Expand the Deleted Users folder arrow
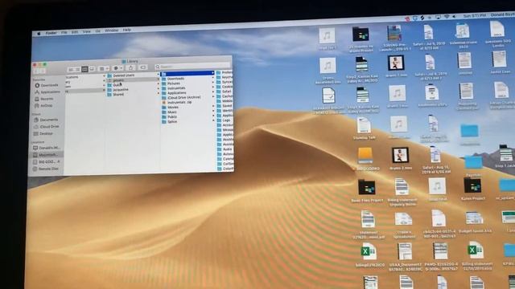The image size is (515, 289). 158,75
